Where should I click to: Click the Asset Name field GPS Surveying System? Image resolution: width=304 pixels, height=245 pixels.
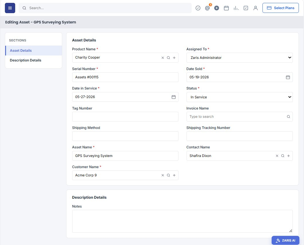coord(125,156)
